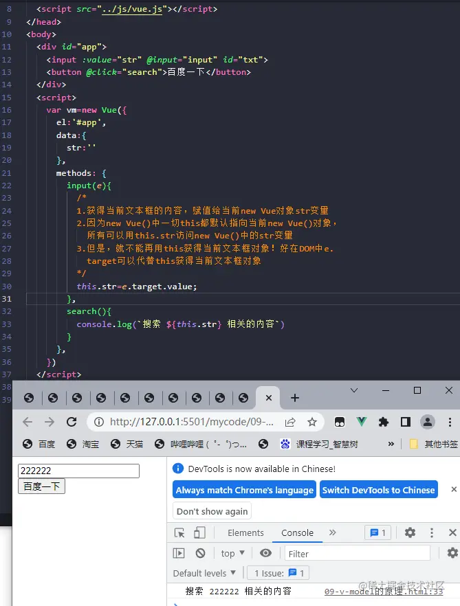Click the text input containing 222222

[x=78, y=471]
